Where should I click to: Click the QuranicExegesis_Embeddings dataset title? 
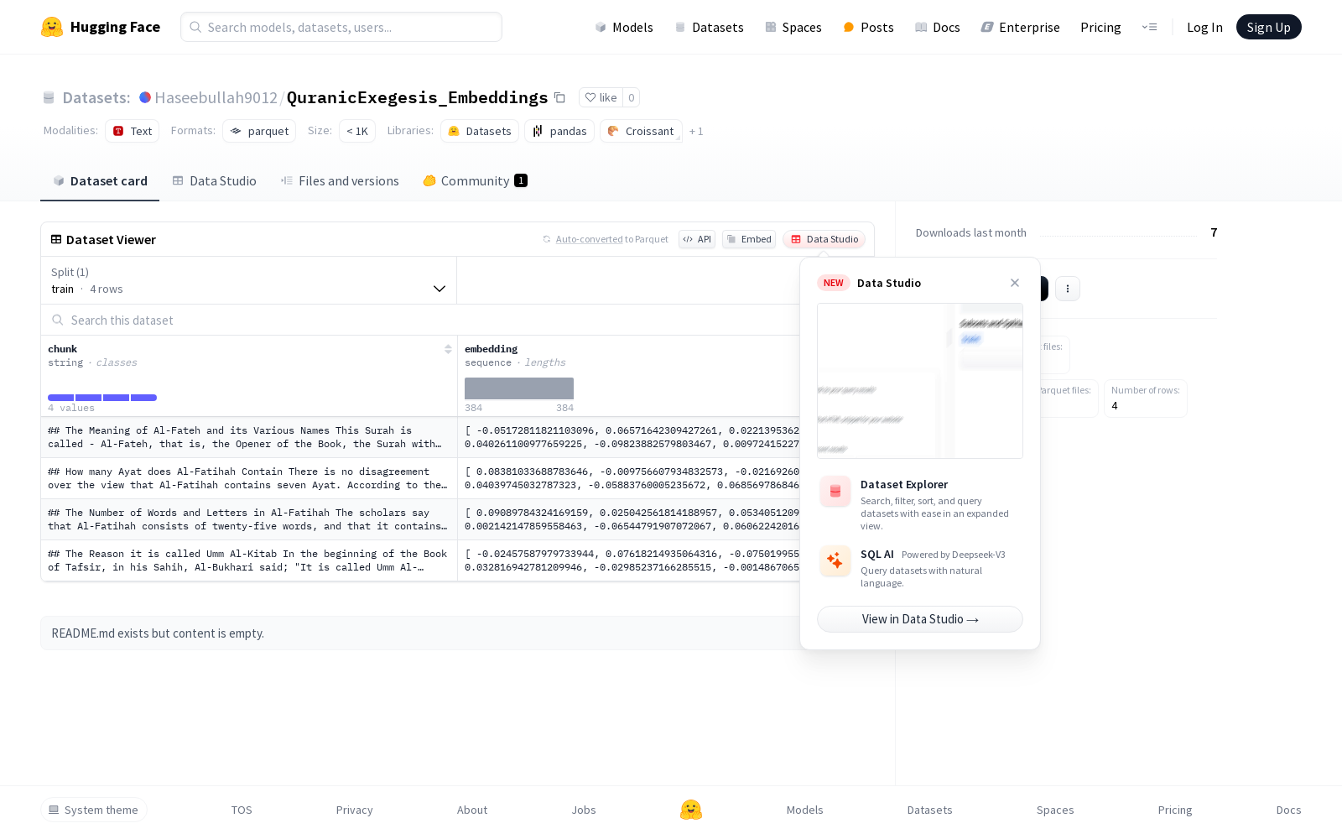(x=417, y=97)
